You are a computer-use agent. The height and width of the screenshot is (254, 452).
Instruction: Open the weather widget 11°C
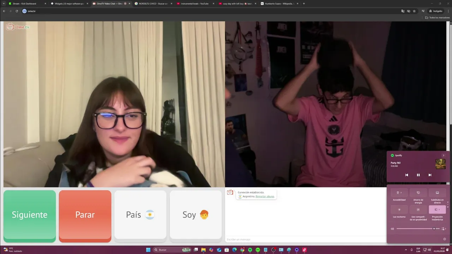(x=13, y=250)
